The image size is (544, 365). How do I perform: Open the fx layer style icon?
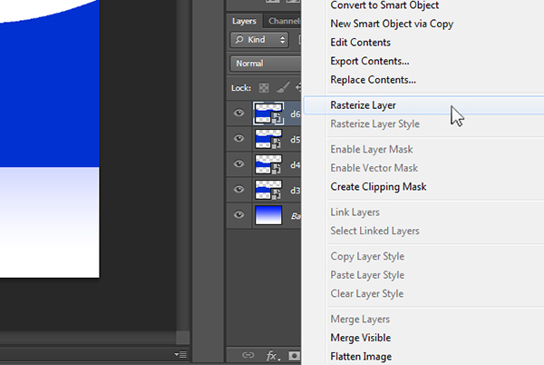tap(271, 355)
